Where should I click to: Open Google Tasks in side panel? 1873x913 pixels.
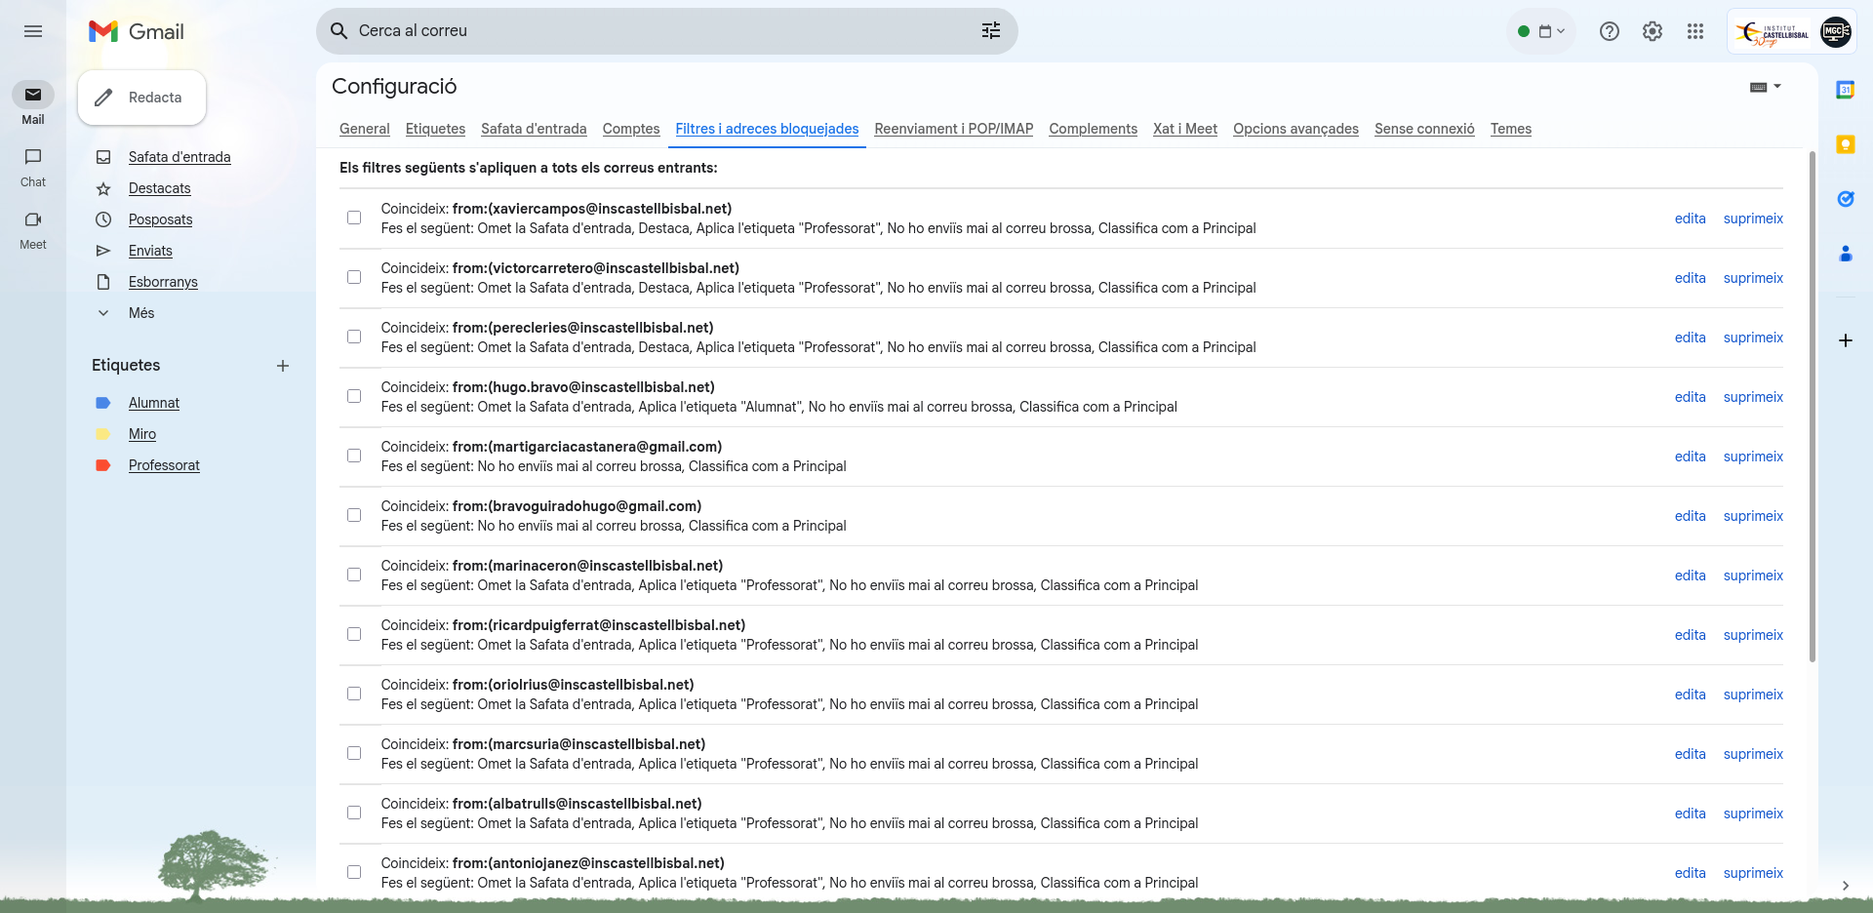(x=1845, y=199)
